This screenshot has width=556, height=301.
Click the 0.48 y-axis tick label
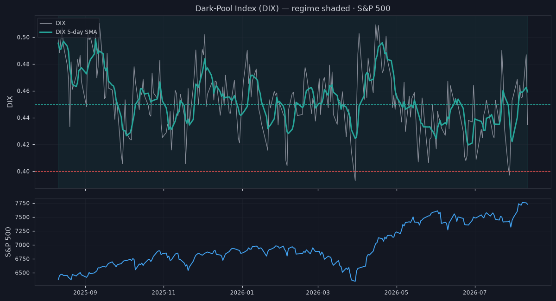(24, 64)
